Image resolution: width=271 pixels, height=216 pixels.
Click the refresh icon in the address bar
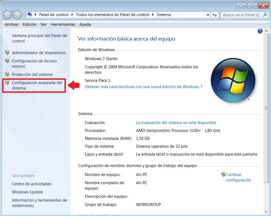pyautogui.click(x=215, y=15)
